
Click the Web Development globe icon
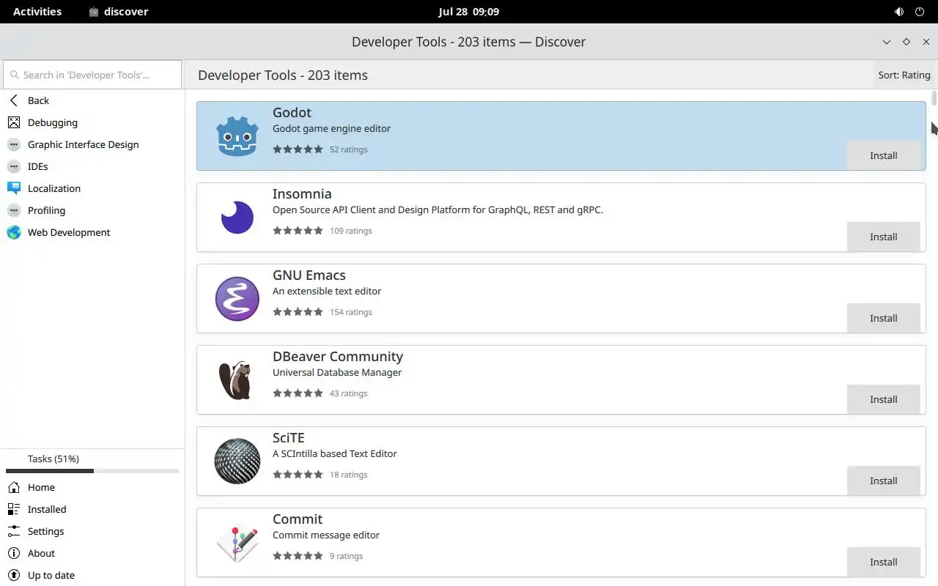coord(14,232)
